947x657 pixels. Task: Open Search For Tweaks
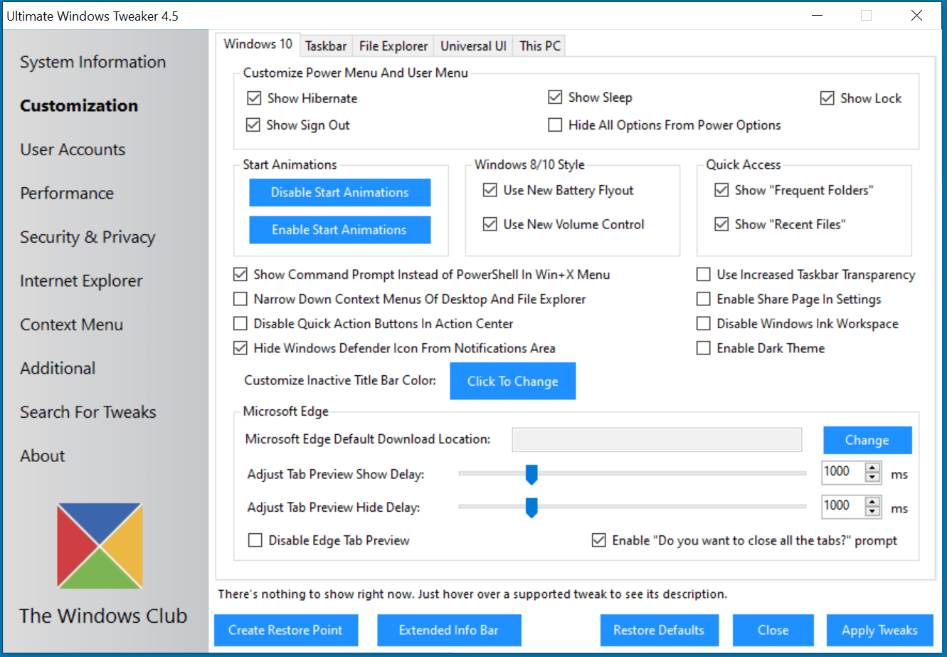tap(88, 412)
